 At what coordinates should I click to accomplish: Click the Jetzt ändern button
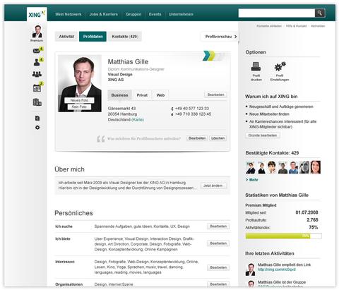(x=213, y=186)
